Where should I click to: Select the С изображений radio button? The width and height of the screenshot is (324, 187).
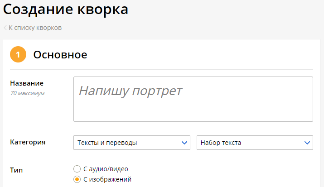click(x=77, y=179)
